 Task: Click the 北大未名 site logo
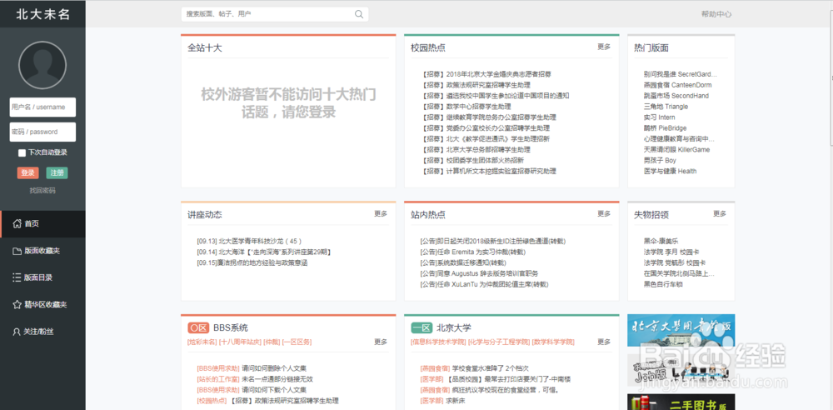(x=42, y=14)
